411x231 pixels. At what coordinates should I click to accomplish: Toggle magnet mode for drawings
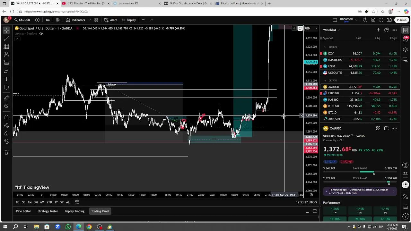click(x=6, y=117)
